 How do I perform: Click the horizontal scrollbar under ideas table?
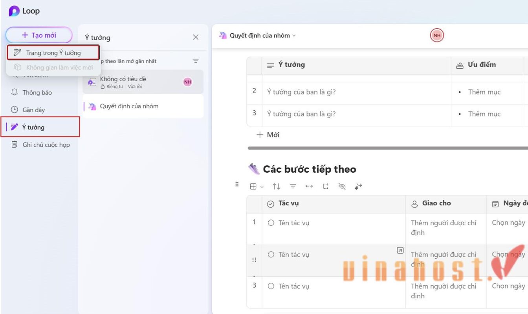388,148
